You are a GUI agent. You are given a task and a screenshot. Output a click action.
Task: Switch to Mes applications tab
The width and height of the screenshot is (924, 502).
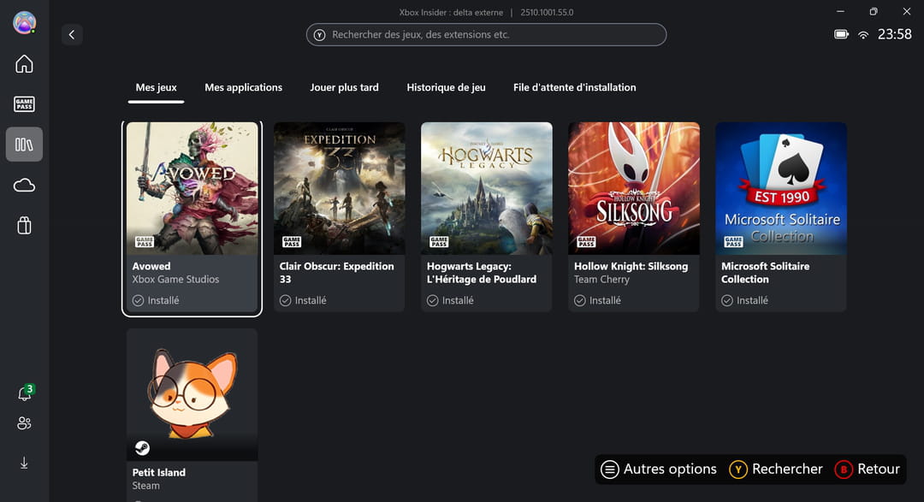click(x=243, y=87)
